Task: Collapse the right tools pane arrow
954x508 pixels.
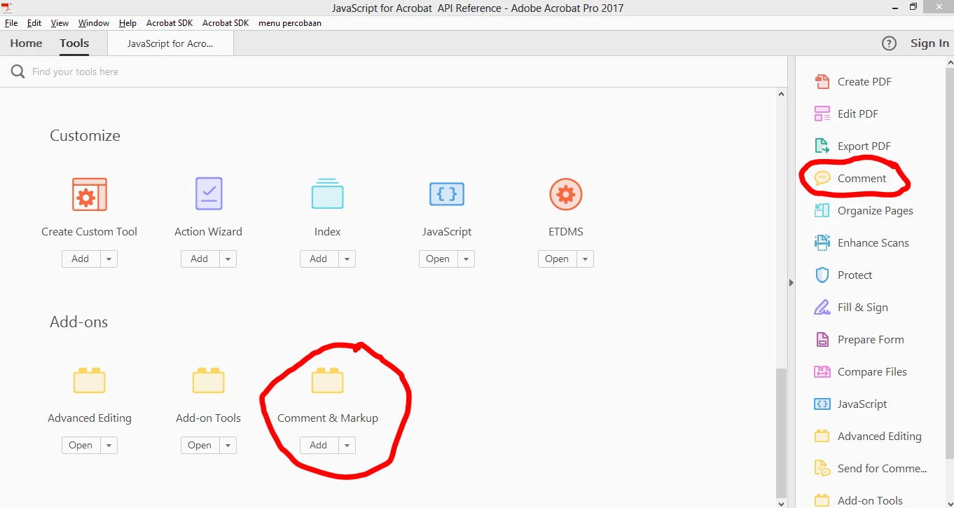Action: point(791,283)
